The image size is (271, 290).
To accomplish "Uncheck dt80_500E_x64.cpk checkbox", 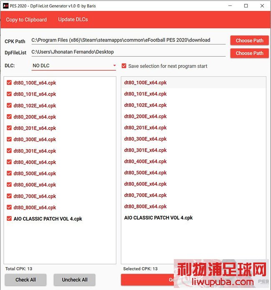I will pos(9,173).
